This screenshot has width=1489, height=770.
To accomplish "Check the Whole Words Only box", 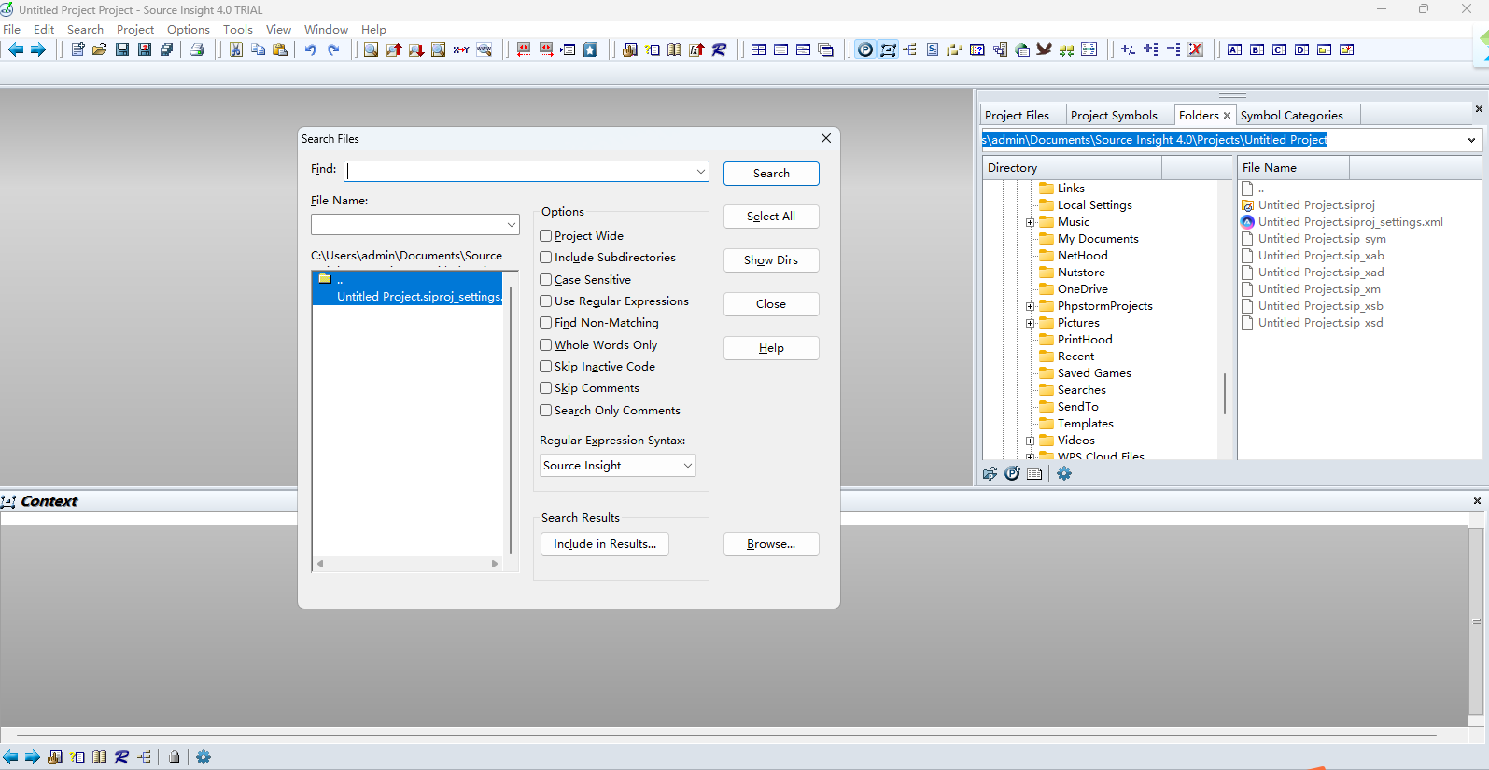I will [x=546, y=345].
